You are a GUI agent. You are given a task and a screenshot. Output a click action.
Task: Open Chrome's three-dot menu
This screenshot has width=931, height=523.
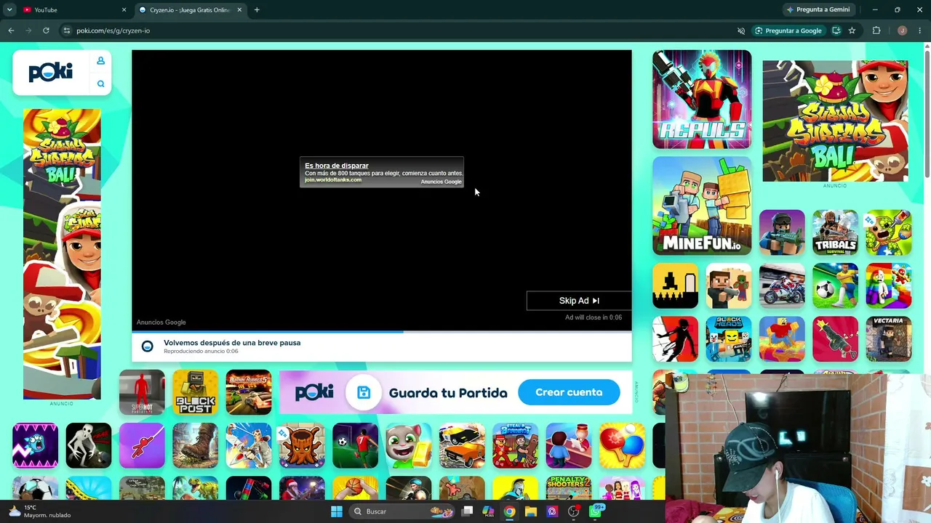click(920, 31)
